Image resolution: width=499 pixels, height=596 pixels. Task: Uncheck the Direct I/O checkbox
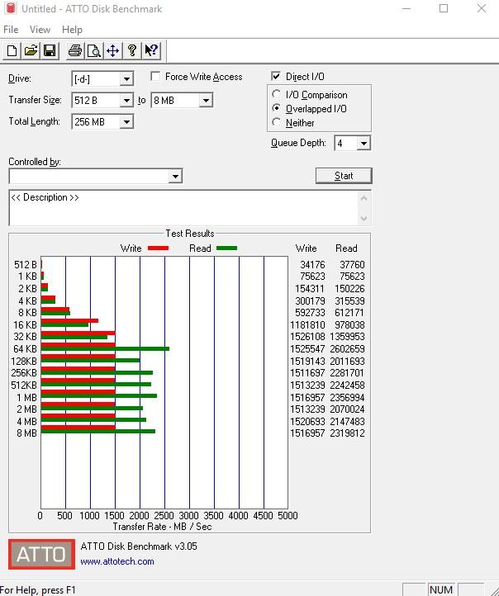[x=276, y=76]
